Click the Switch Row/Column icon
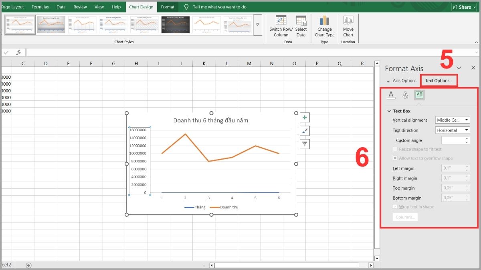This screenshot has width=481, height=270. tap(281, 21)
